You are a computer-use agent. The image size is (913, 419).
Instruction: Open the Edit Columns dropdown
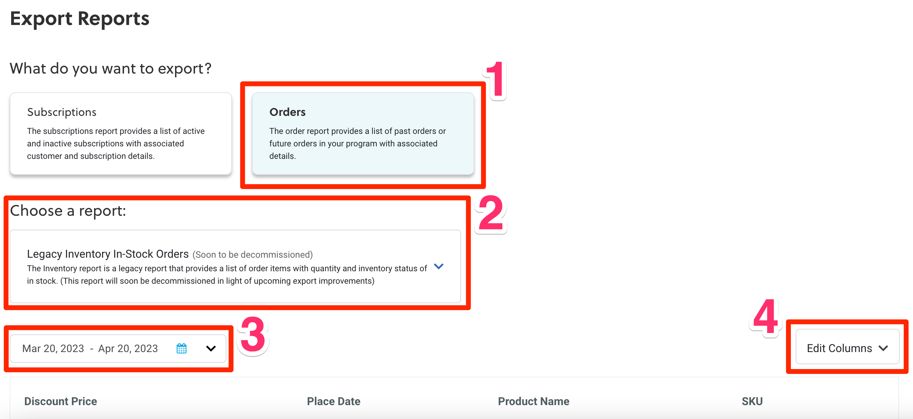coord(847,348)
